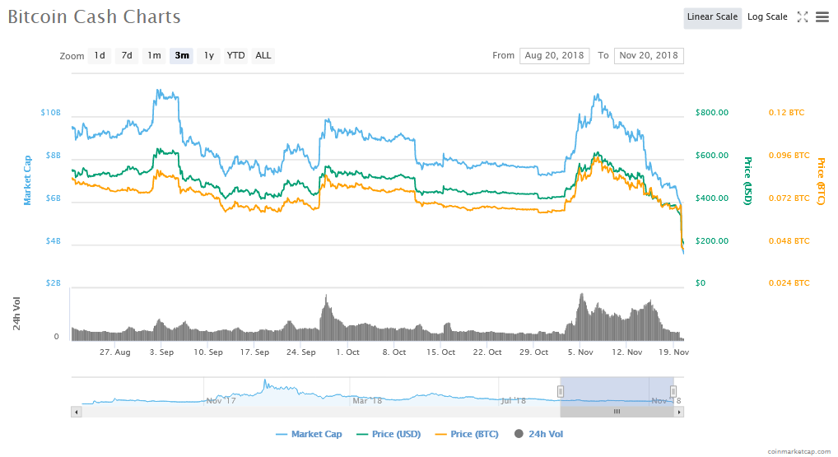
Task: Edit the From date field
Action: coord(554,56)
